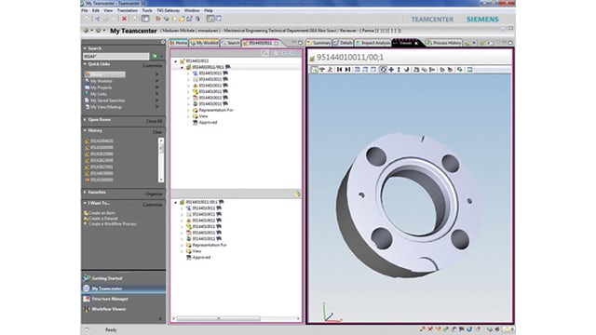The height and width of the screenshot is (335, 596).
Task: Click the previous-step skip-back viewer icon
Action: pos(339,70)
